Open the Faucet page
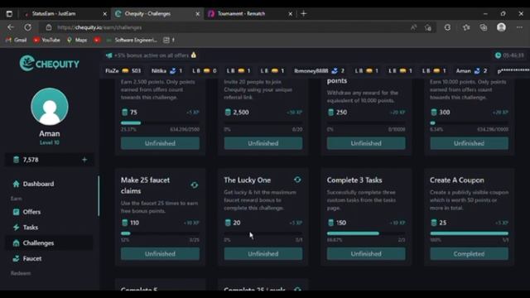 click(32, 258)
